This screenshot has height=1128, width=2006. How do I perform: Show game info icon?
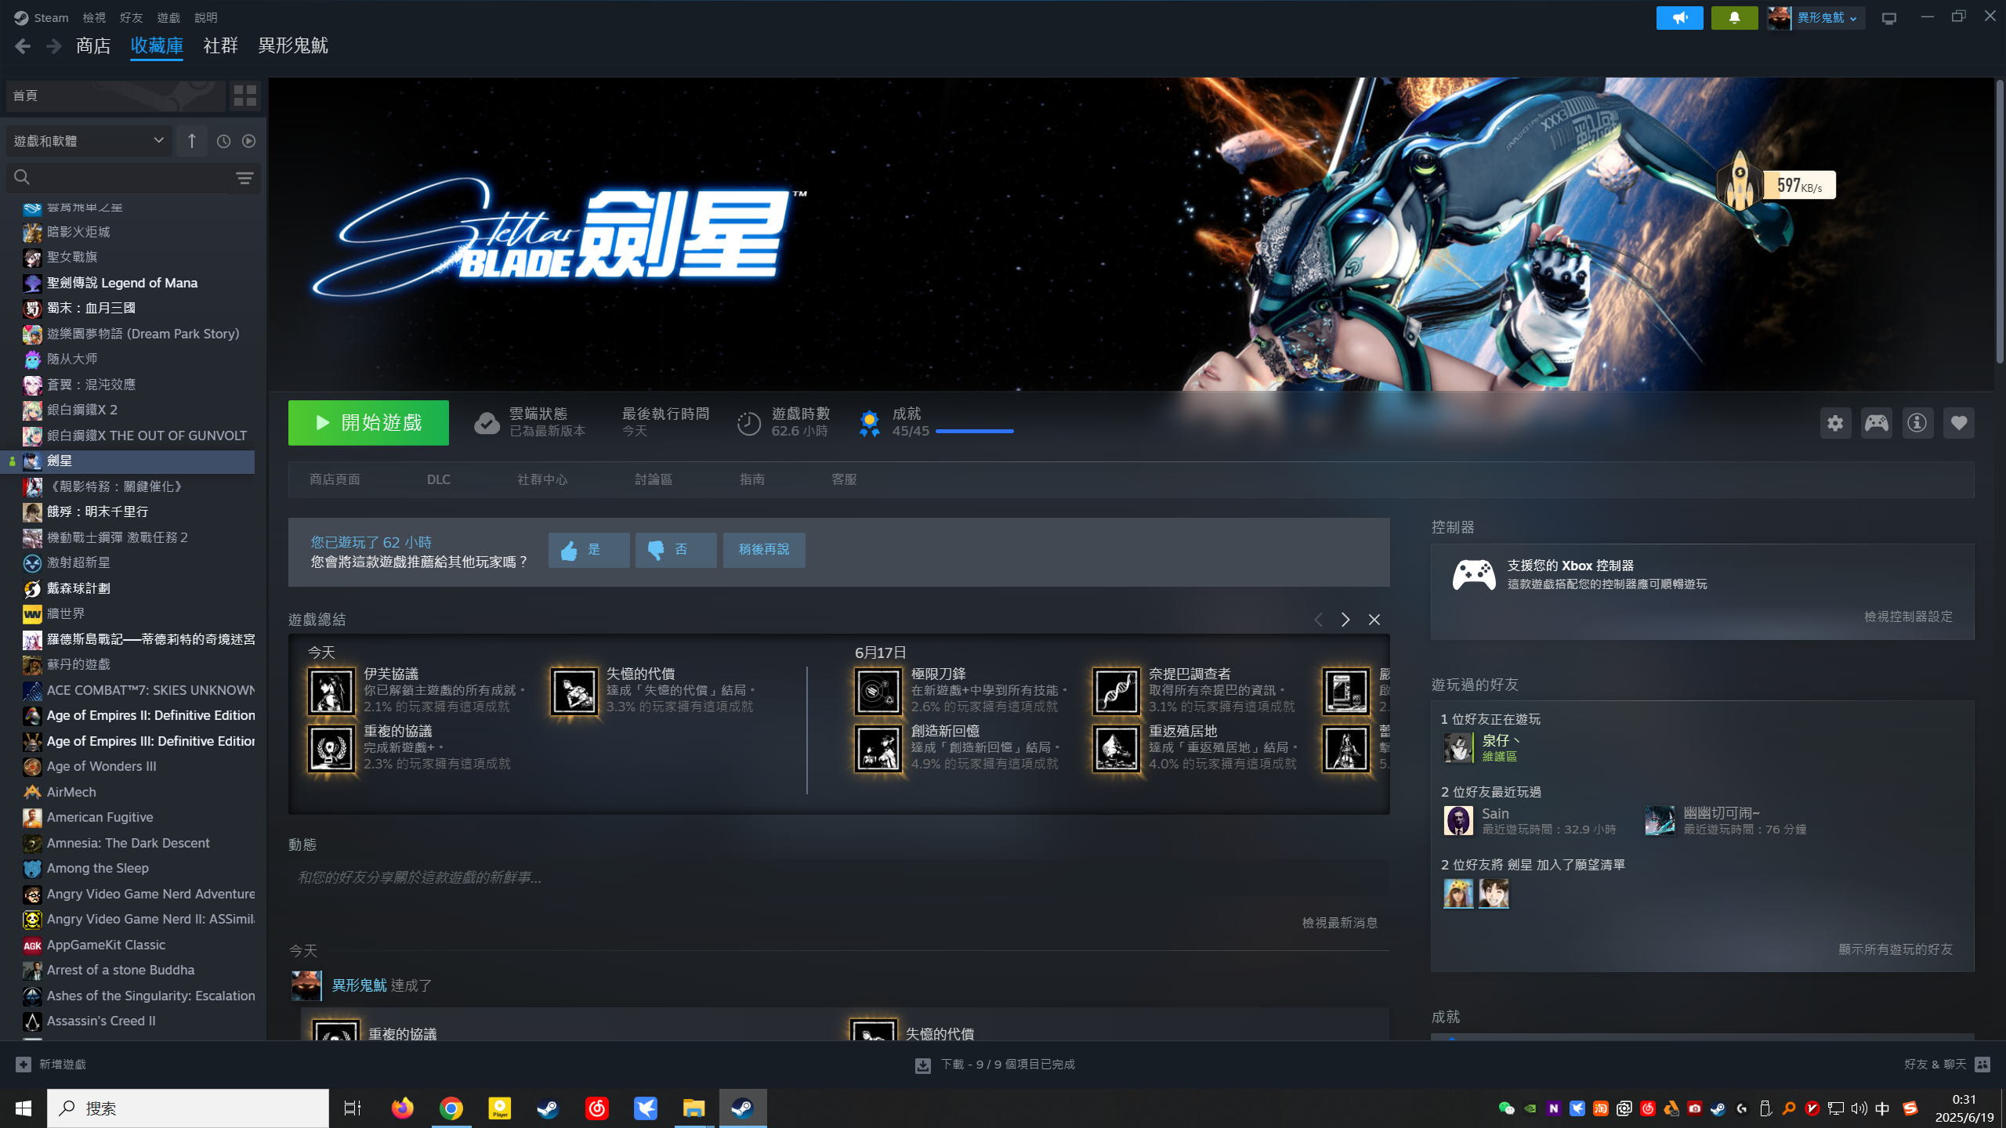pos(1917,423)
